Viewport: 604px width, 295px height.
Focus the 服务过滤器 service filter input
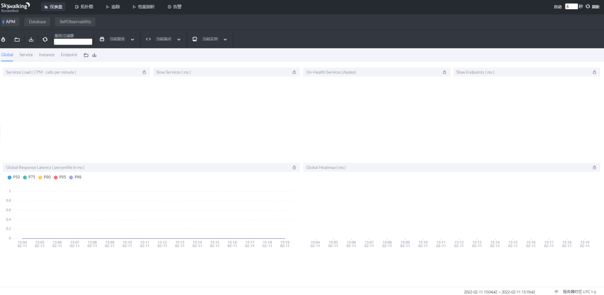coord(73,42)
